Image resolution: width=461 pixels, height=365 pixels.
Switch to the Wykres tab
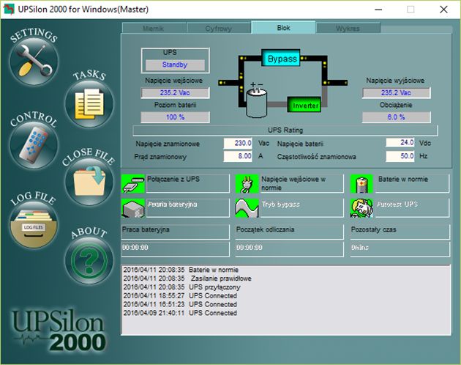pos(348,29)
